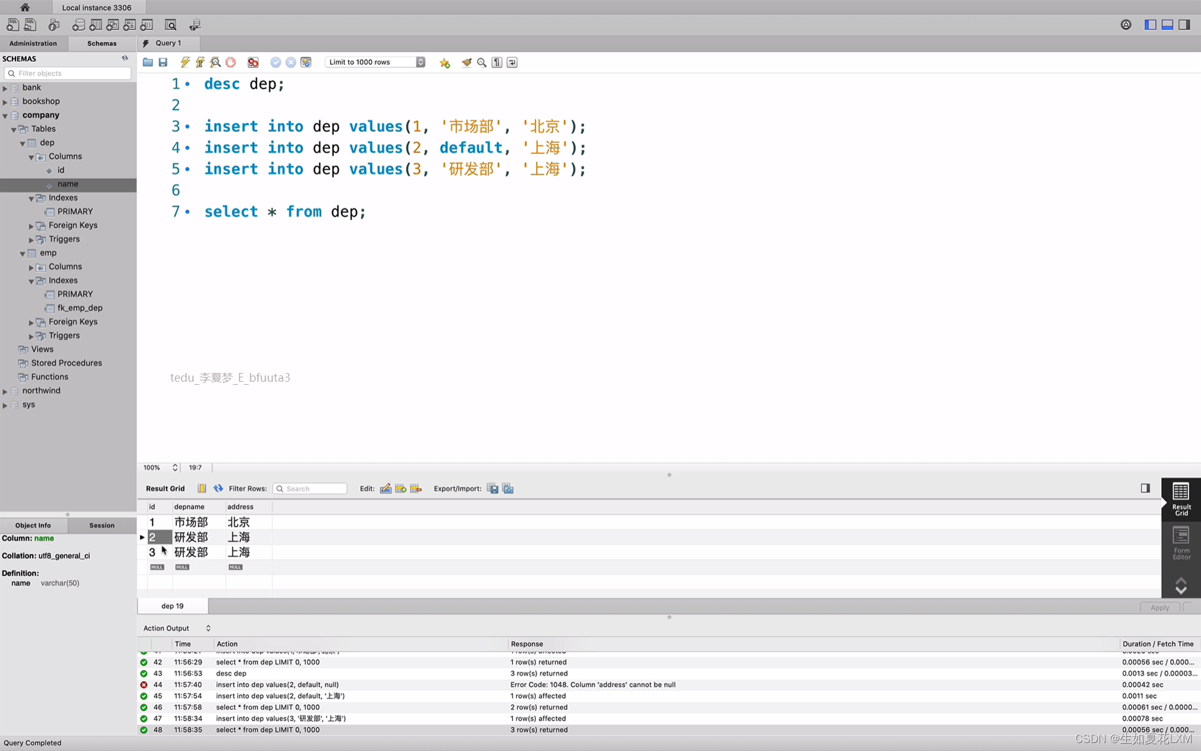Toggle the auto-commit mode icon
Image resolution: width=1201 pixels, height=751 pixels.
tap(306, 62)
